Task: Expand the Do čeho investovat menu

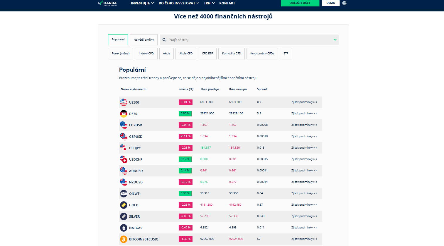Action: tap(179, 3)
